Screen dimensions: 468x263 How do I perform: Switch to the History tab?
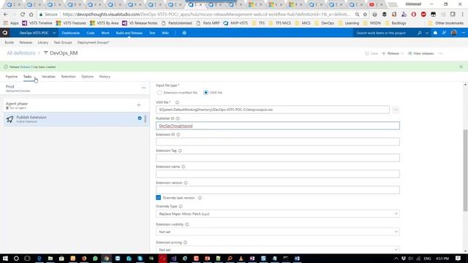click(105, 77)
